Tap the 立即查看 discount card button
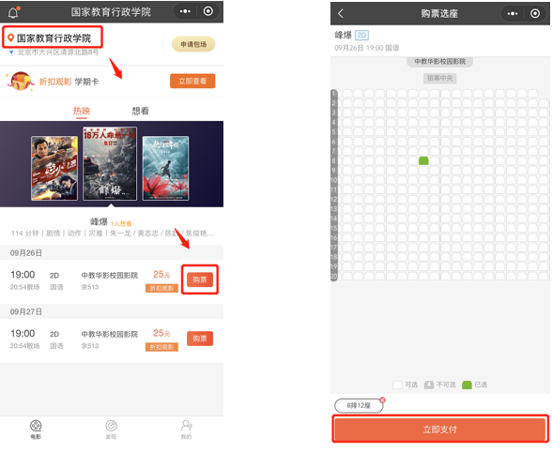Viewport: 552px width, 453px height. pos(192,82)
